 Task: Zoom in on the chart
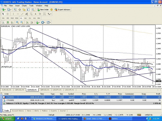click(x=17, y=22)
